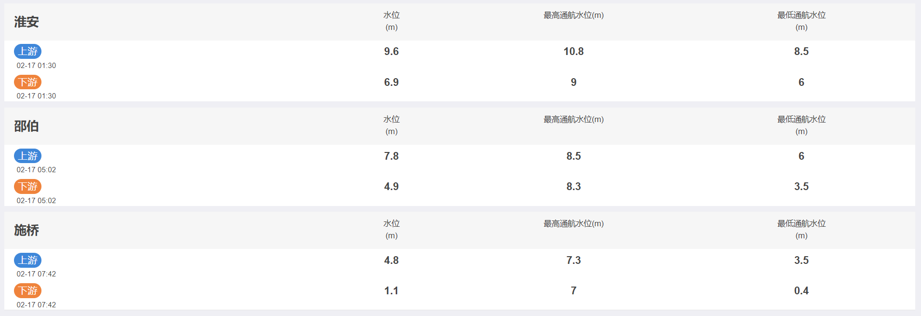Select the 邵伯 upstream water level 7.8
Screen dimensions: 921x316
[x=391, y=156]
